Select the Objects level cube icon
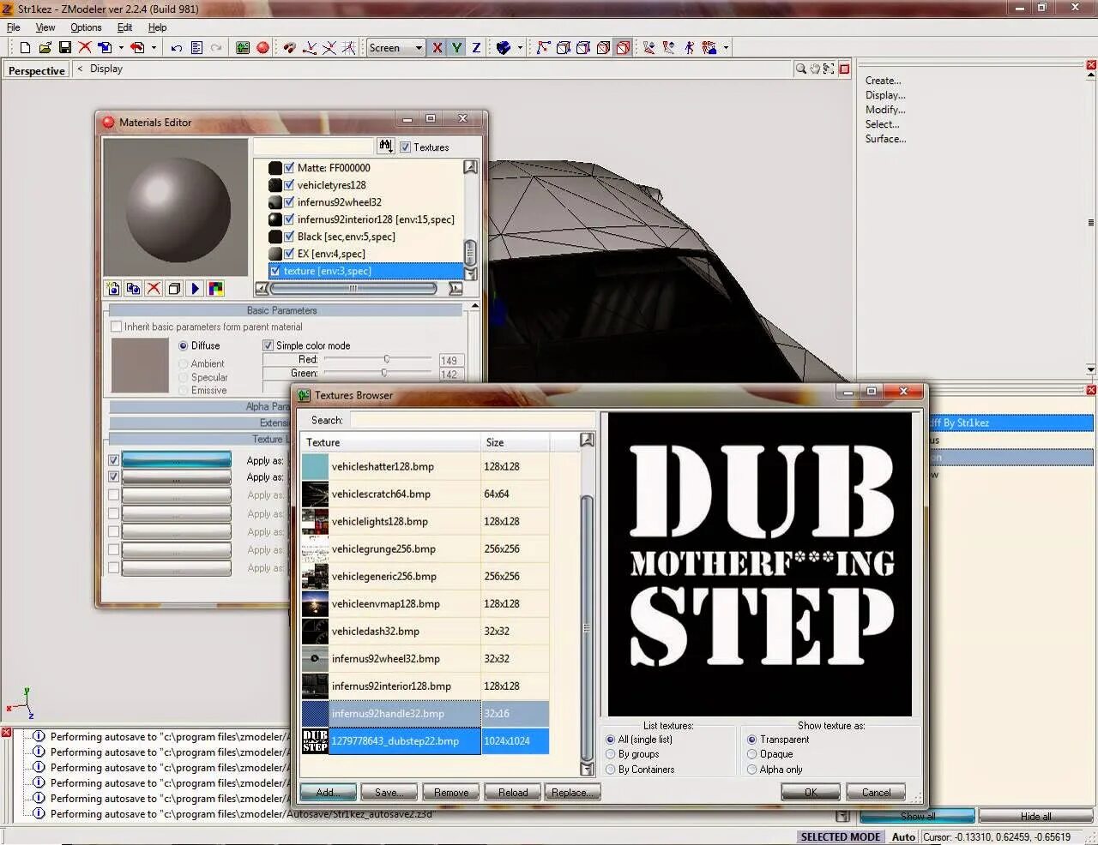 (603, 48)
